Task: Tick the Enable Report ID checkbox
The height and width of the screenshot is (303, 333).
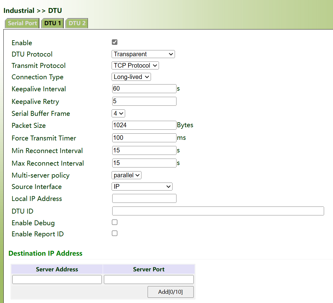Action: [115, 233]
